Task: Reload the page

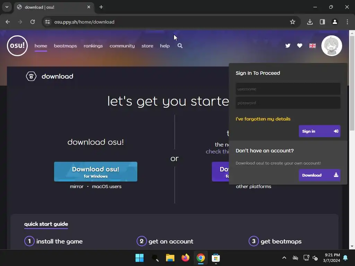Action: coord(33,22)
